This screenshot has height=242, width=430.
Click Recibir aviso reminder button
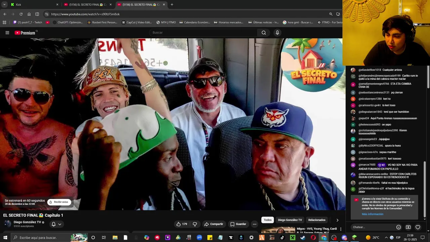(59, 202)
